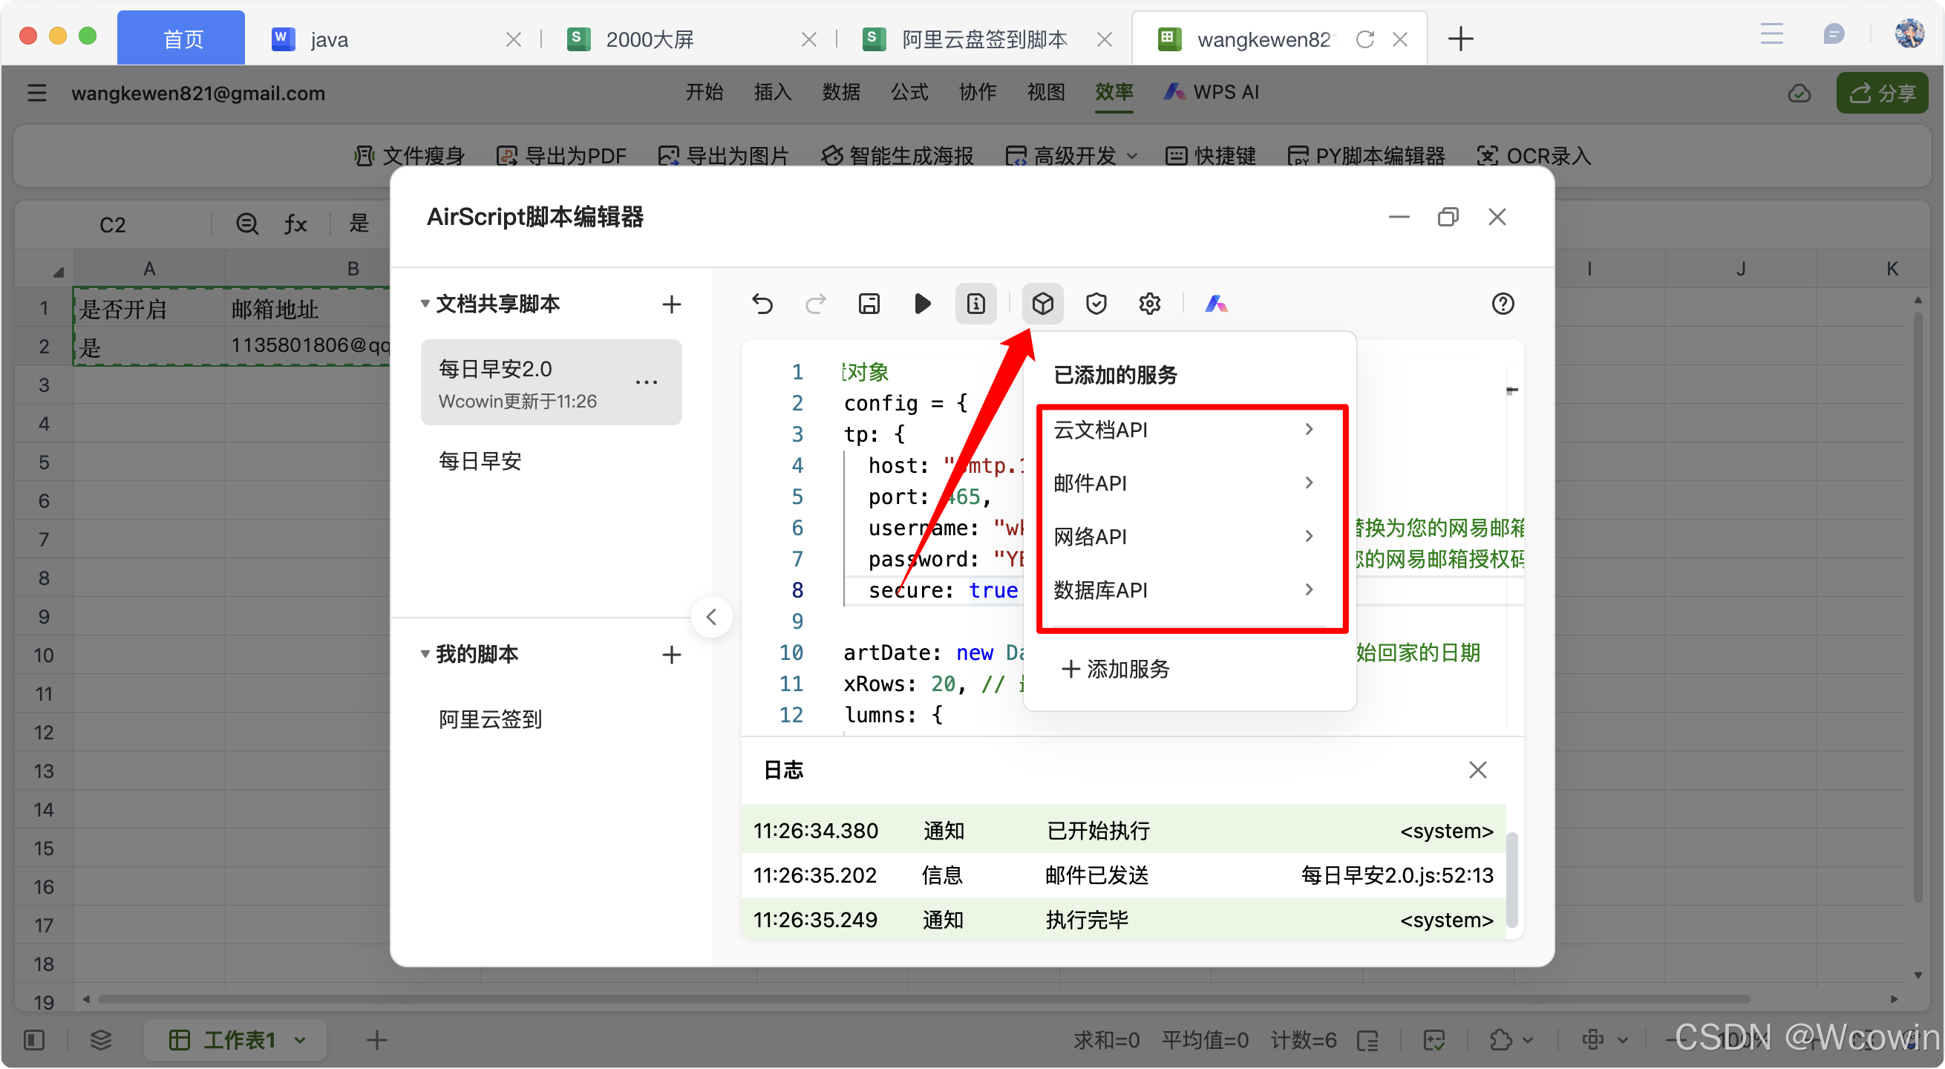Add a new script under 我的脚本

tap(671, 655)
